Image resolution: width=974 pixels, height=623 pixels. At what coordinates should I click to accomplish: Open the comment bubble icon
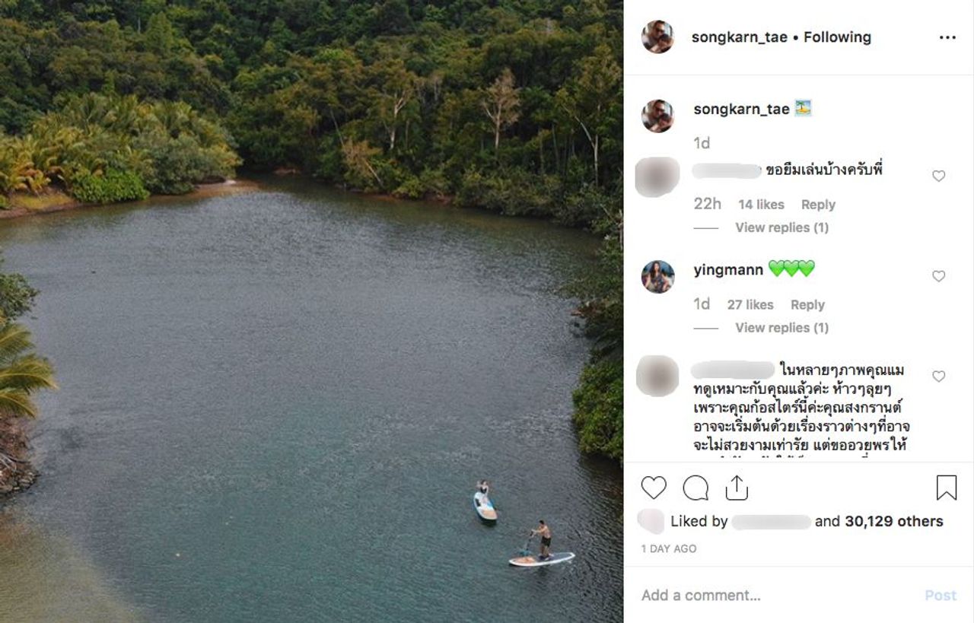coord(695,488)
